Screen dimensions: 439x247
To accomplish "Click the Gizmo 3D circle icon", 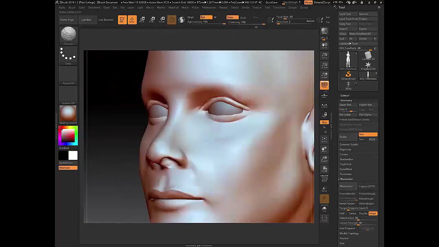I will (172, 20).
